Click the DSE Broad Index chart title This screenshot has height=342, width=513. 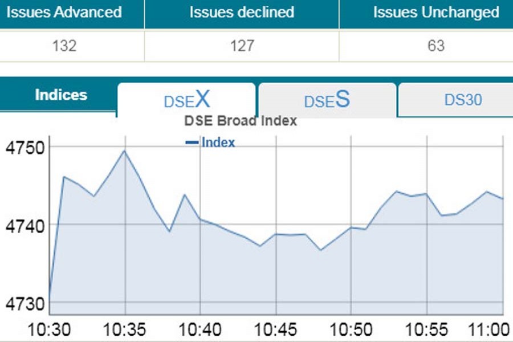click(240, 120)
